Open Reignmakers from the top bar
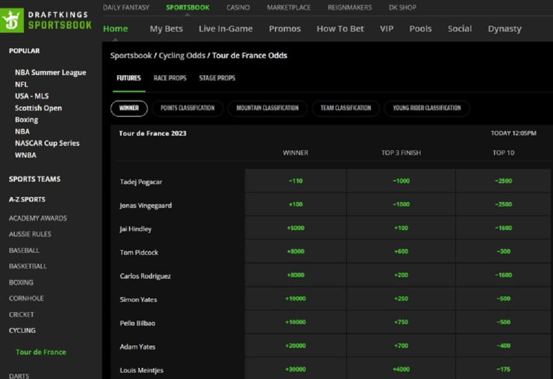The height and width of the screenshot is (379, 553). 350,7
